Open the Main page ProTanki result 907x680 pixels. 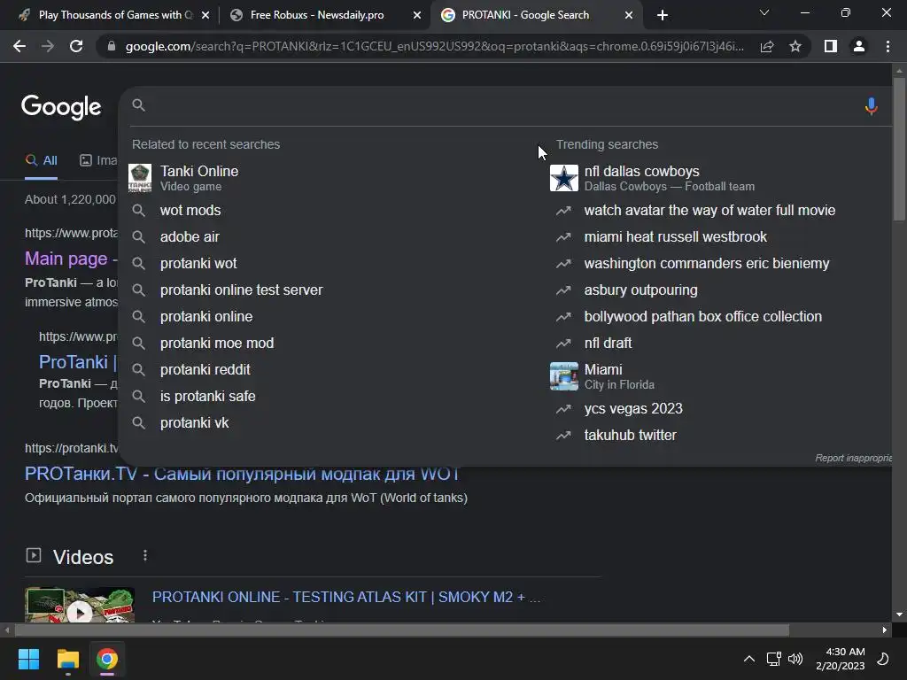71,259
